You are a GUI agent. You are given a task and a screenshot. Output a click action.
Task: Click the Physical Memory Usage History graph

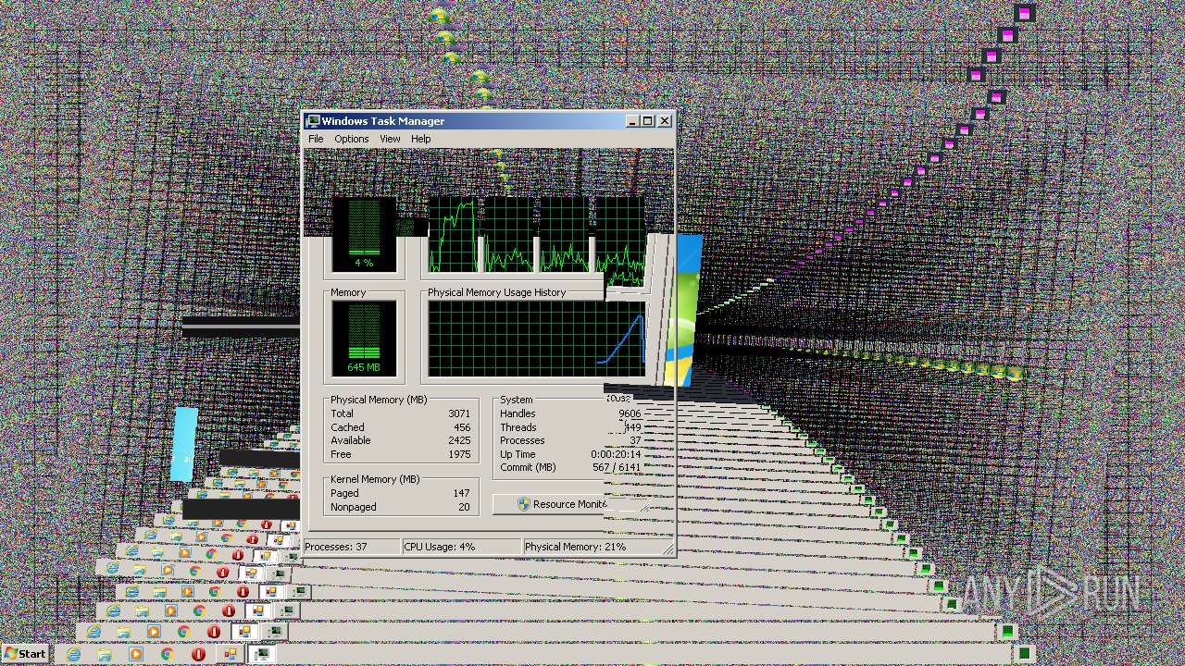click(536, 339)
